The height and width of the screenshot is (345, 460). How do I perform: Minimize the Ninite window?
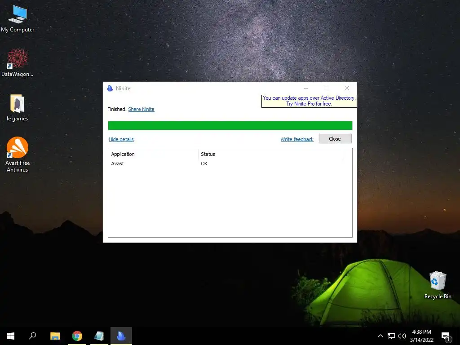click(305, 88)
